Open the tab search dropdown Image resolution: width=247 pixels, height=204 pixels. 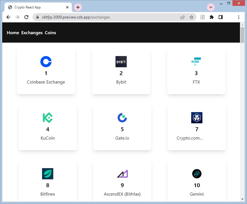(211, 7)
